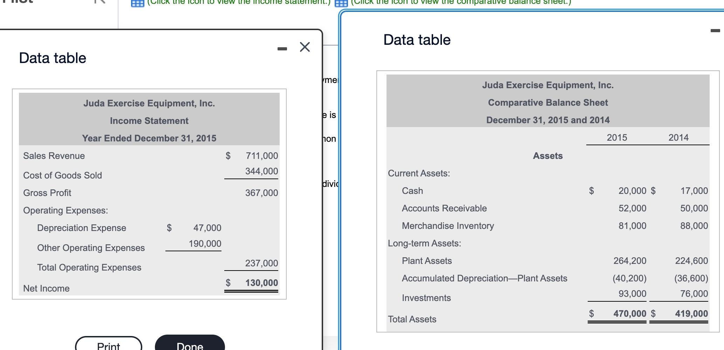724x350 pixels.
Task: Click the income statement spreadsheet icon
Action: point(137,3)
